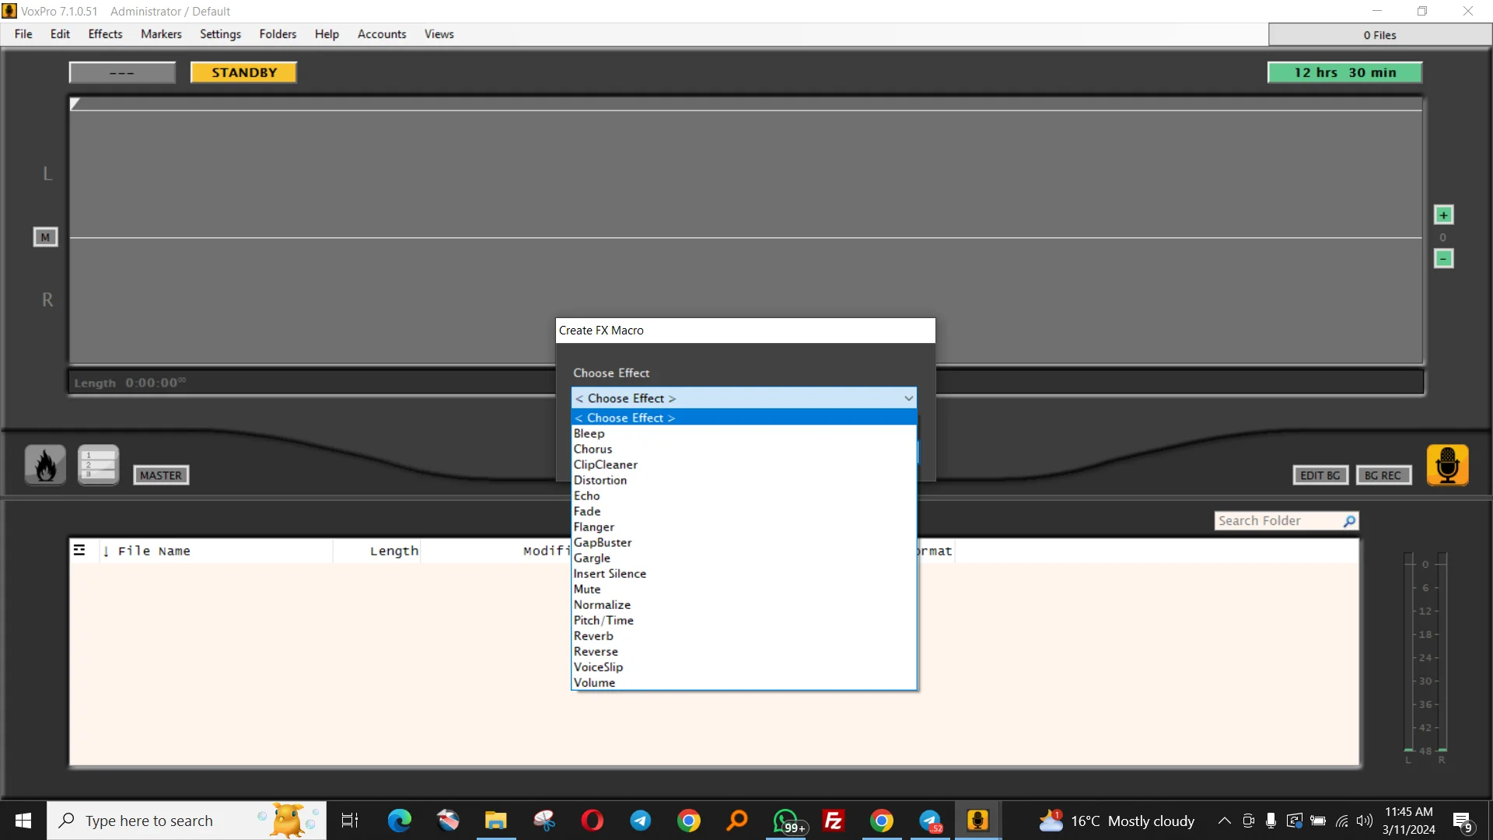Screen dimensions: 1493x840
Task: Click the green plus zoom button
Action: pos(1443,215)
